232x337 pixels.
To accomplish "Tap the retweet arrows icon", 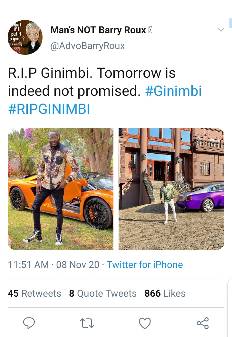I will [87, 323].
